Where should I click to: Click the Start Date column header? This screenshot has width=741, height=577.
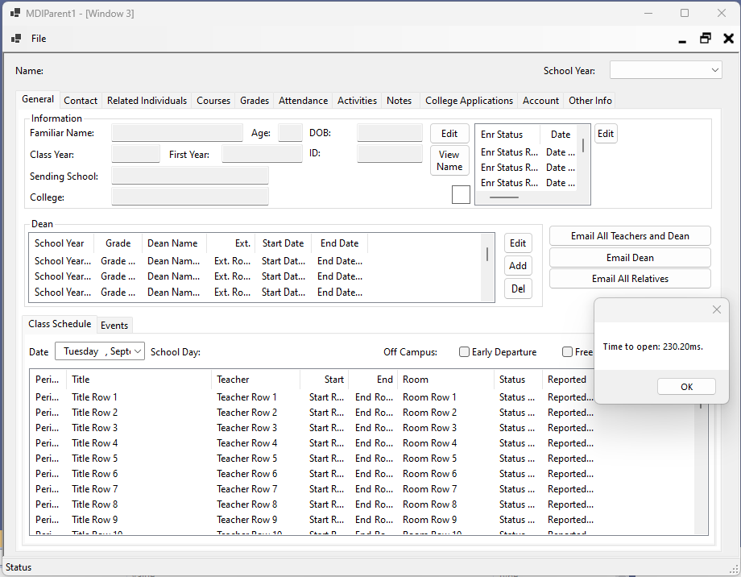pyautogui.click(x=283, y=243)
